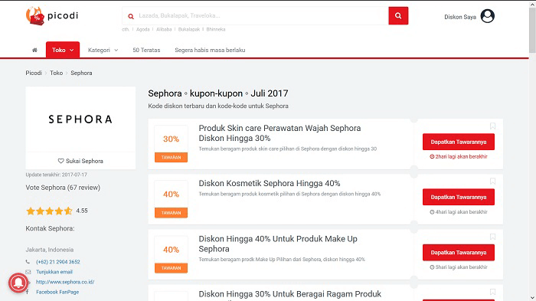
Task: Click the Alibaba search suggestion
Action: [164, 29]
